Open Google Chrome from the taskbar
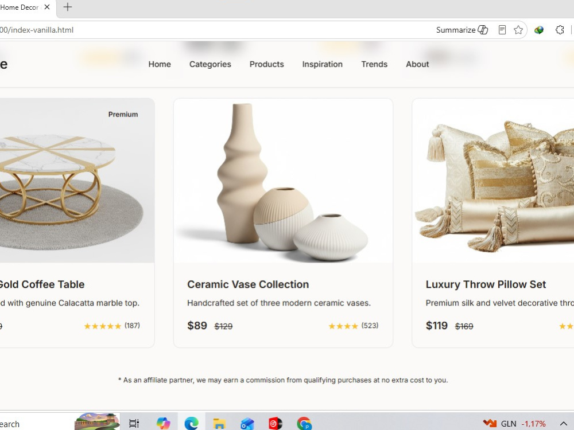This screenshot has width=574, height=430. click(x=304, y=424)
